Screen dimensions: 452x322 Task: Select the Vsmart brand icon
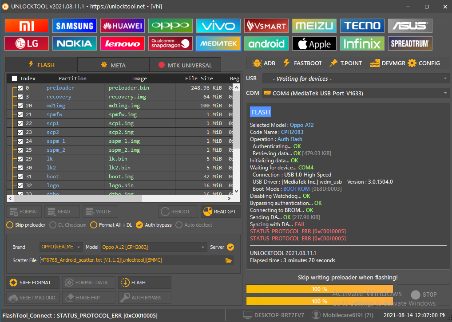click(266, 26)
